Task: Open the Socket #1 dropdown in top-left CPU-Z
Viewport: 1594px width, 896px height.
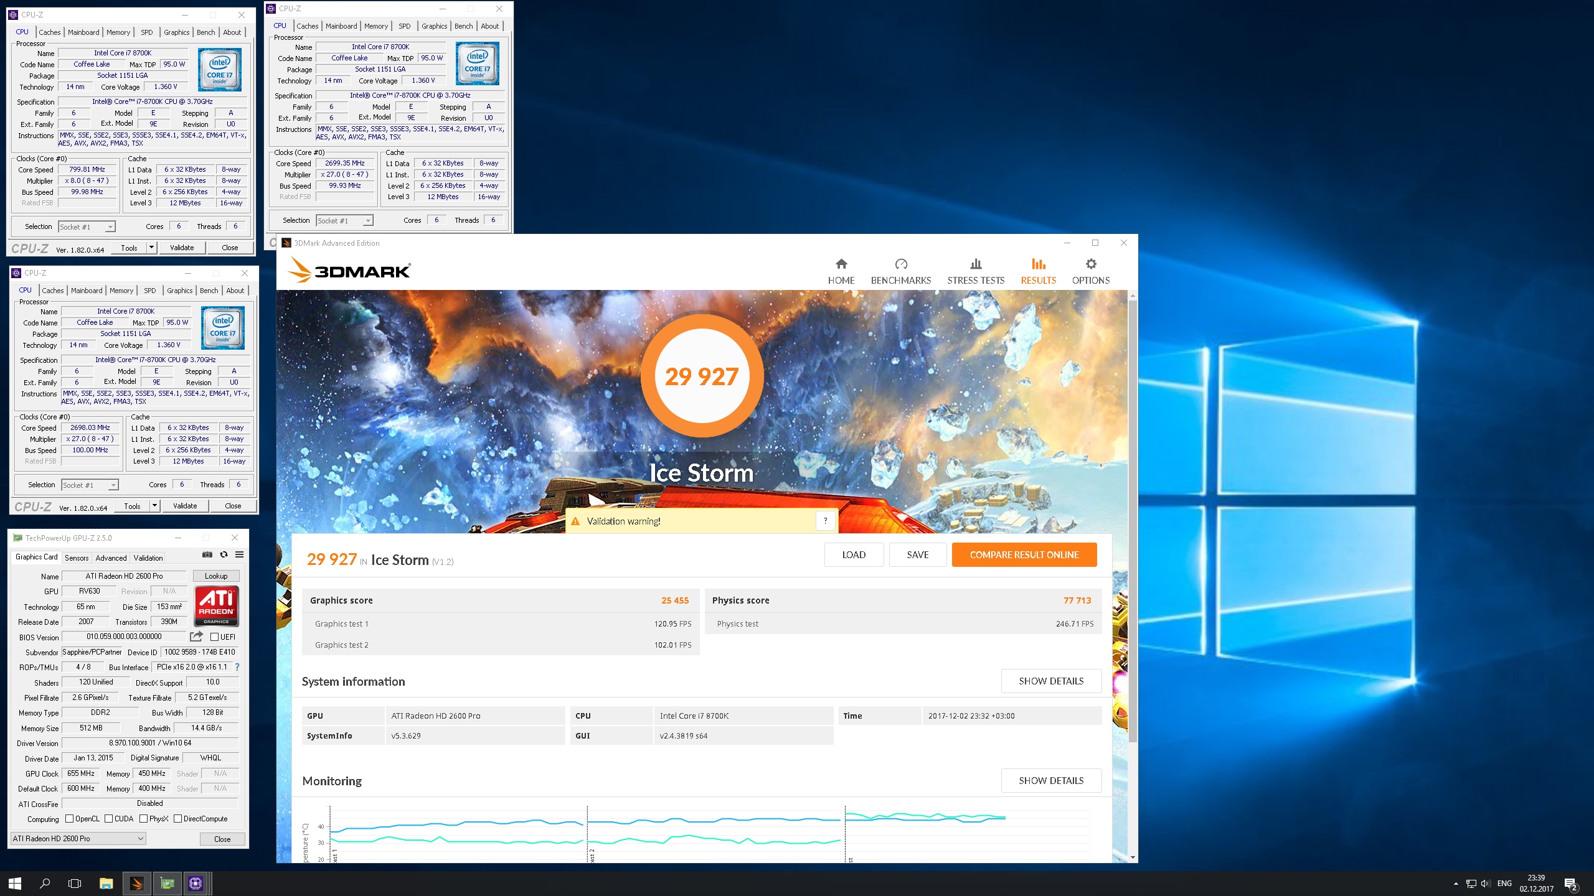Action: tap(87, 227)
